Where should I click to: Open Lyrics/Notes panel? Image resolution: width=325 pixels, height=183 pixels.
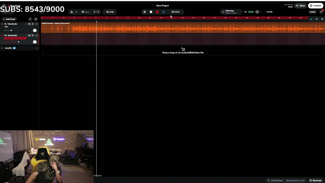275,180
